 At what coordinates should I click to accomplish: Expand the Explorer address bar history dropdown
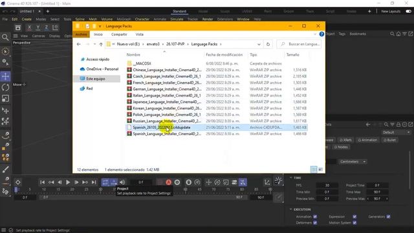[x=259, y=45]
